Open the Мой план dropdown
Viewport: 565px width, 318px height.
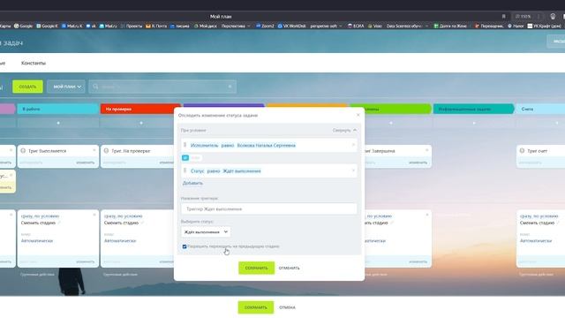[66, 87]
